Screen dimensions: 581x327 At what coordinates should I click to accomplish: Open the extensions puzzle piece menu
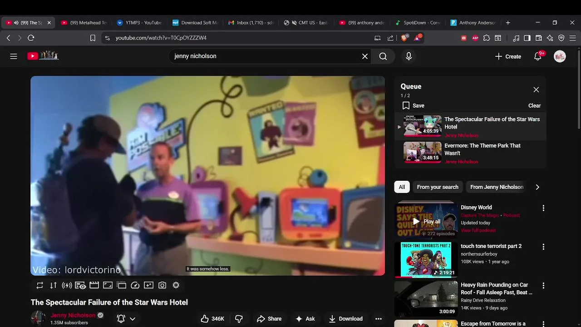pyautogui.click(x=487, y=38)
